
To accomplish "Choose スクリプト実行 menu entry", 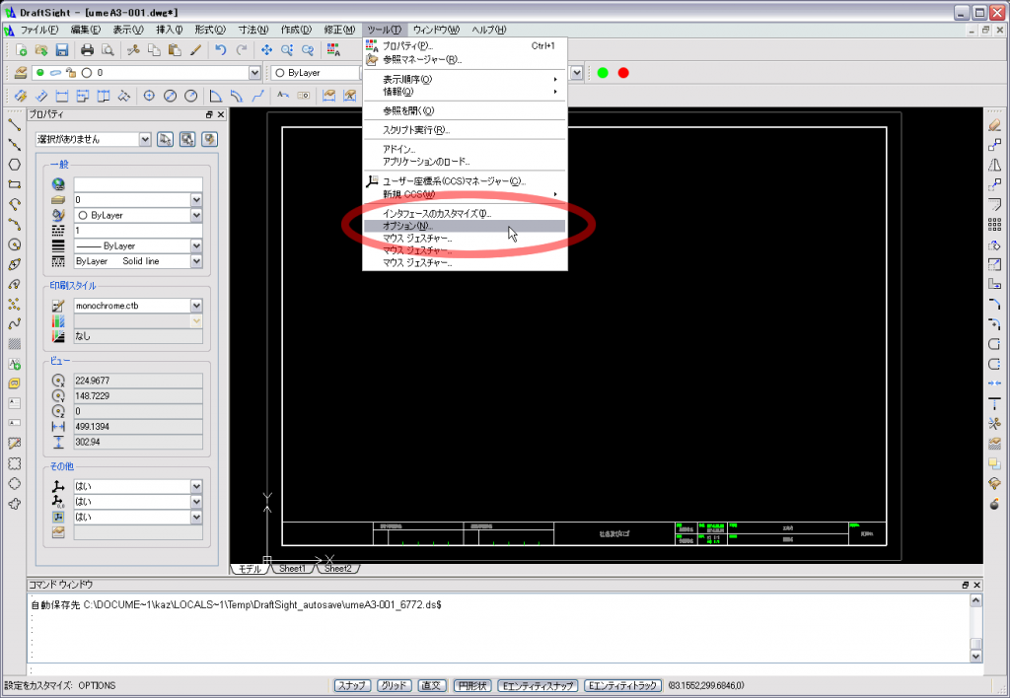I will pos(464,130).
